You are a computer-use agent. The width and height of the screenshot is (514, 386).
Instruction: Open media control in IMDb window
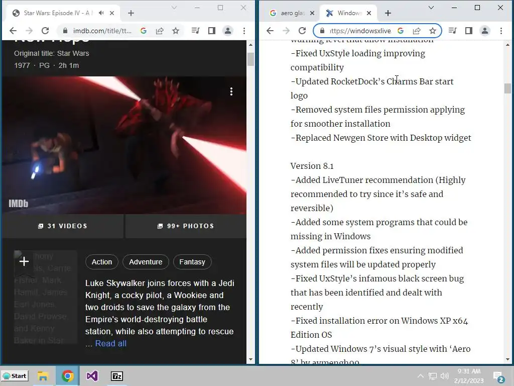[x=195, y=31]
